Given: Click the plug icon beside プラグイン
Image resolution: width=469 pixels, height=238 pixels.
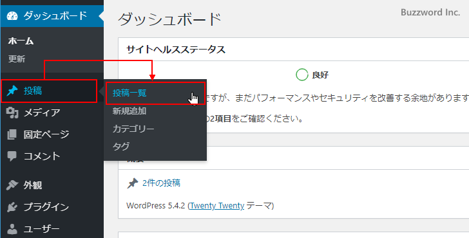Looking at the screenshot, I should click(12, 207).
